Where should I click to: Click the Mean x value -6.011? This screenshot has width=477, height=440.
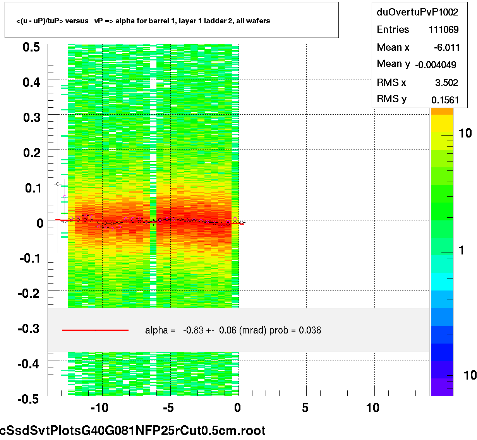click(x=447, y=48)
